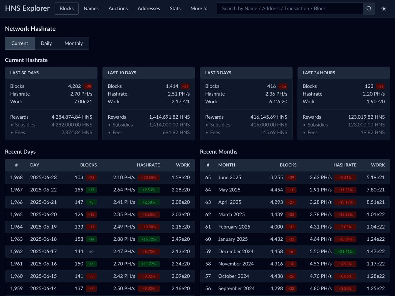Screen dimensions: 395x296
Task: Open the April 2025 month entry
Action: [x=295, y=202]
